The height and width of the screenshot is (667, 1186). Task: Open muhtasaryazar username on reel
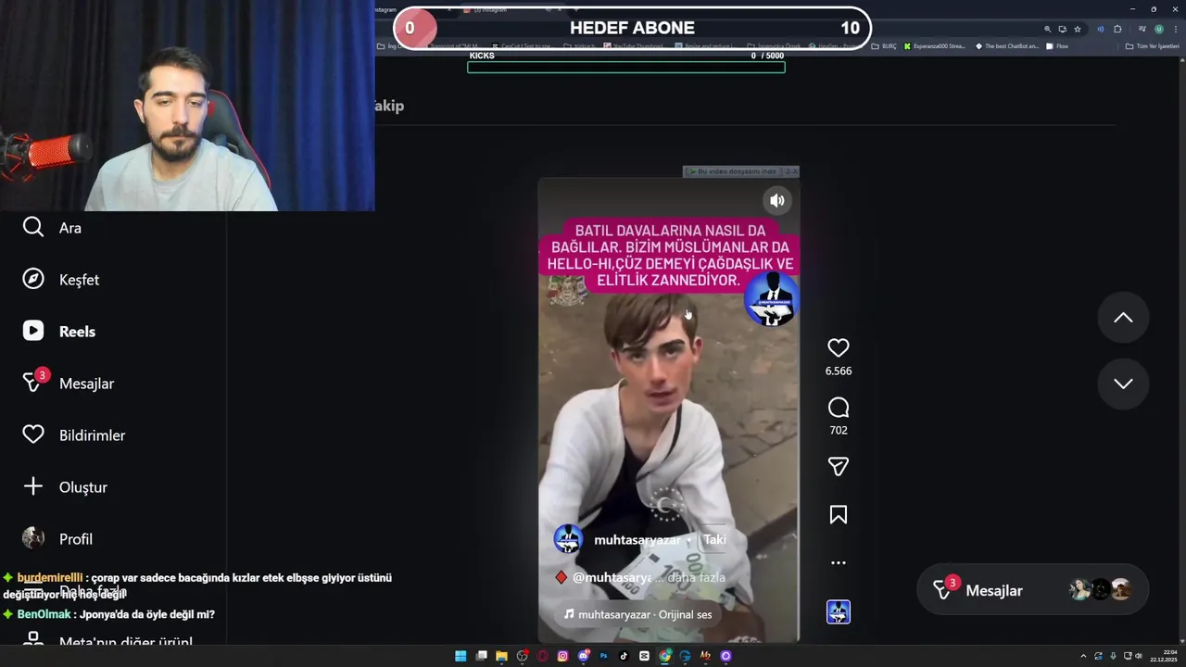637,540
